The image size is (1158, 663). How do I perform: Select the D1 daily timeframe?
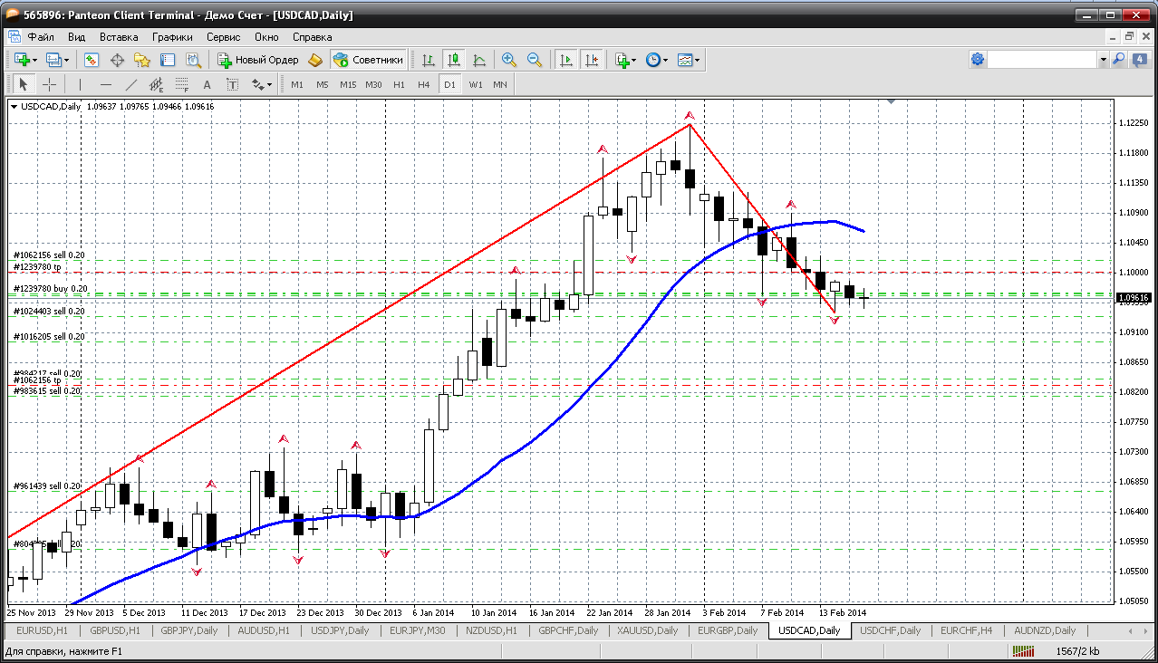point(449,84)
